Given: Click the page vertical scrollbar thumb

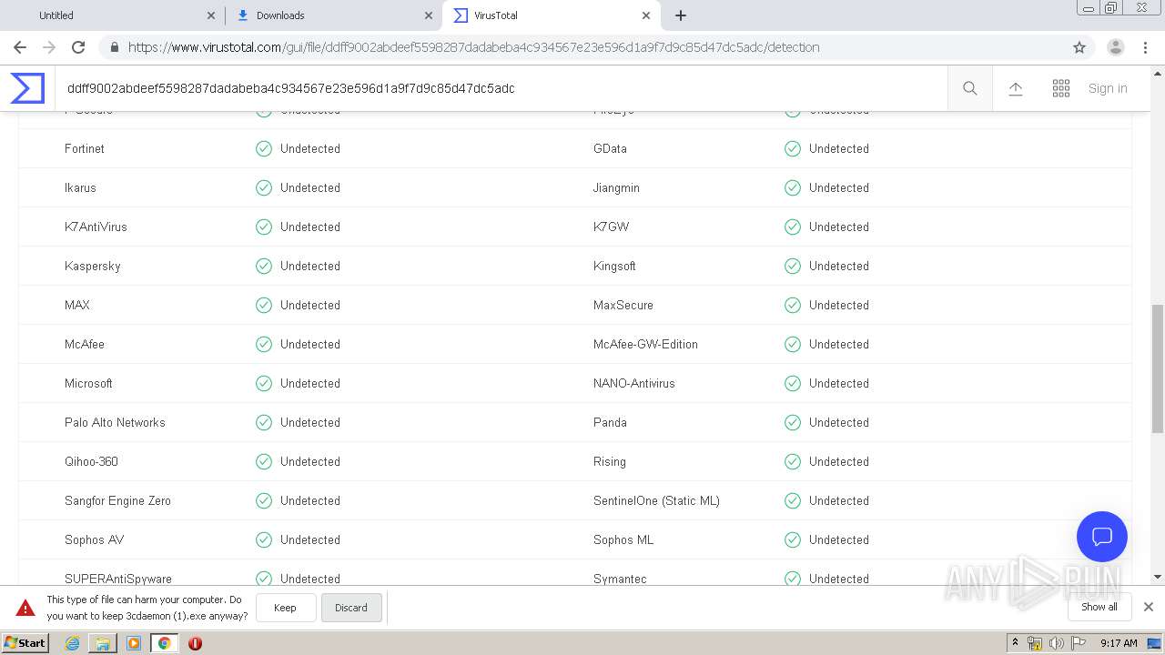Looking at the screenshot, I should [1158, 368].
